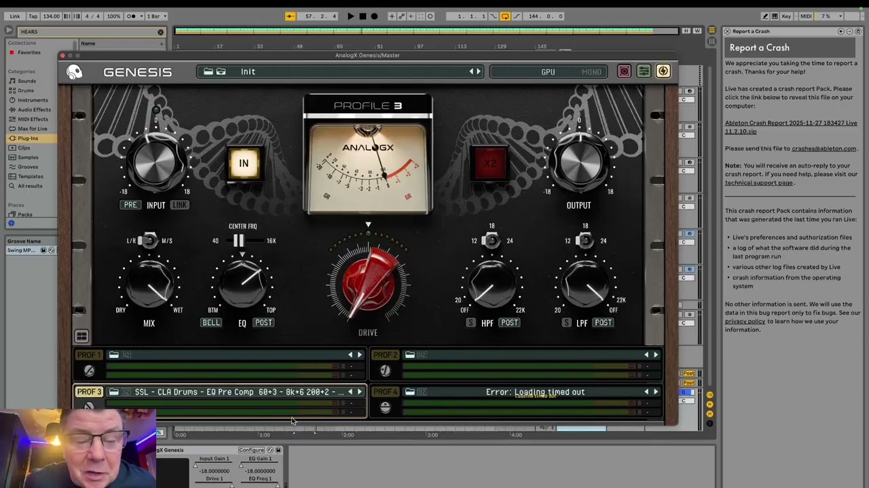Click the Link button in Ableton toolbar

pyautogui.click(x=15, y=16)
